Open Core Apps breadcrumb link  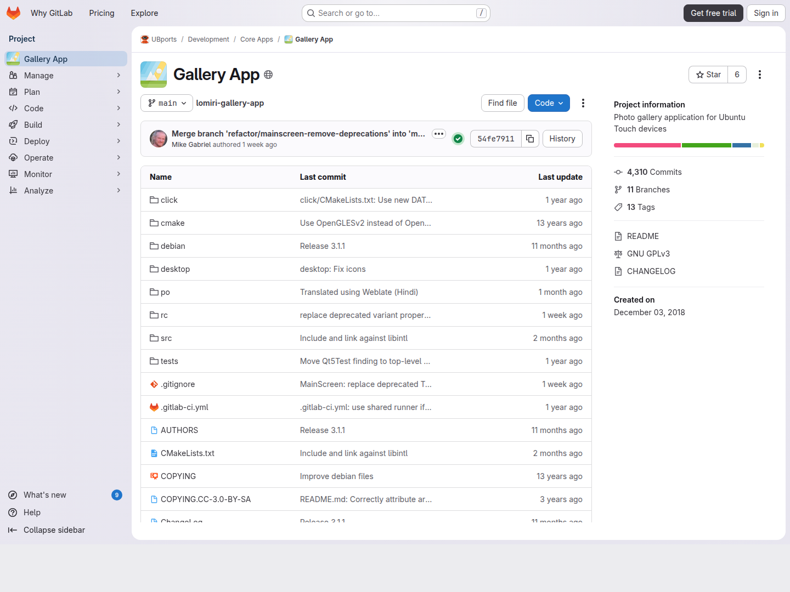coord(257,39)
